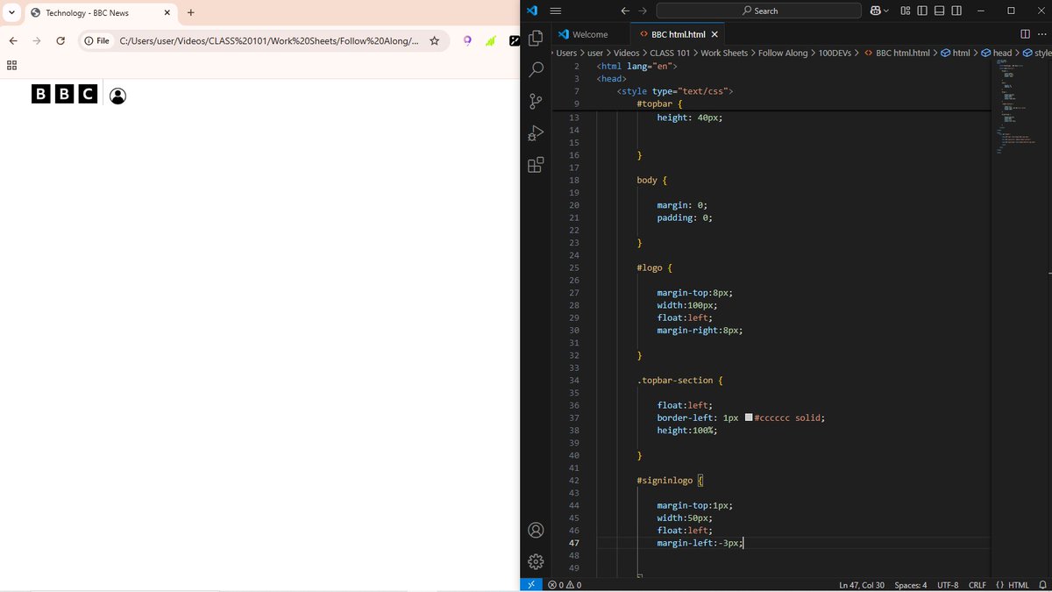
Task: Close the 'BBC html.html' tab
Action: pos(714,34)
